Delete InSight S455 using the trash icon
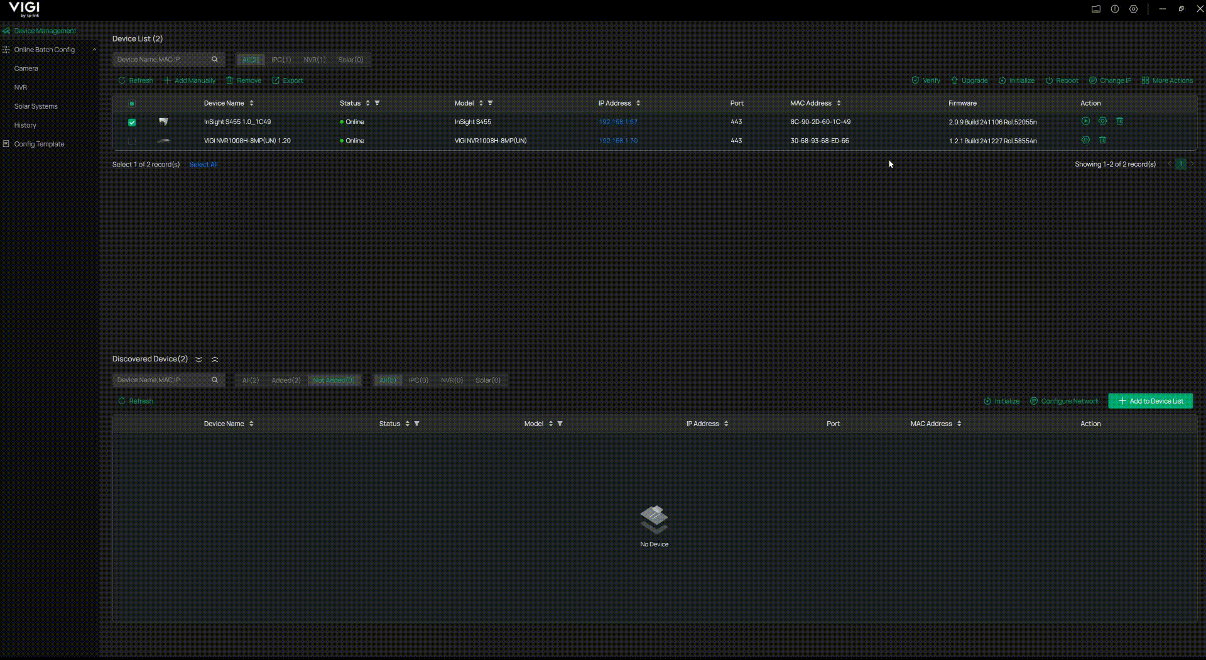Image resolution: width=1206 pixels, height=660 pixels. pos(1120,121)
